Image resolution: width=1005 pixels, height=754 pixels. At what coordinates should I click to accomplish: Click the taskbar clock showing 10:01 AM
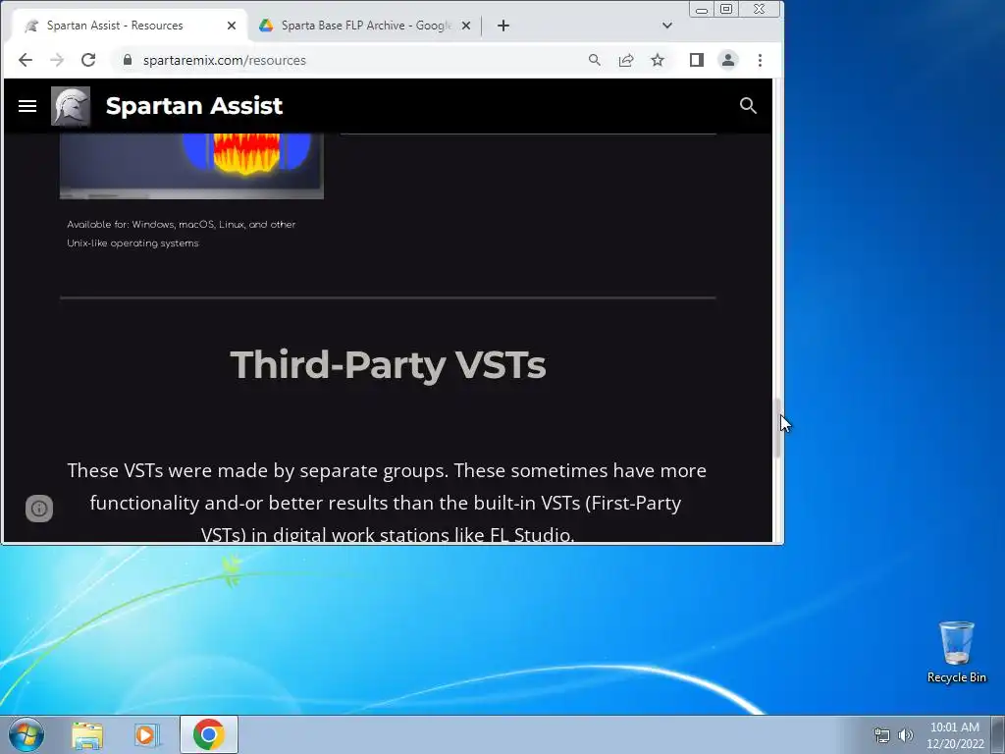point(954,735)
